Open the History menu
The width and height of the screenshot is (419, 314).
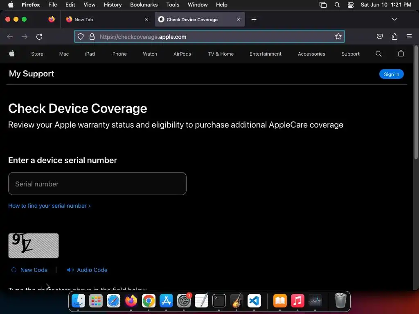[x=113, y=5]
